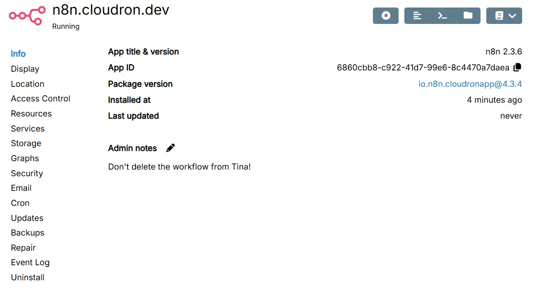Open the app logs viewer

417,15
